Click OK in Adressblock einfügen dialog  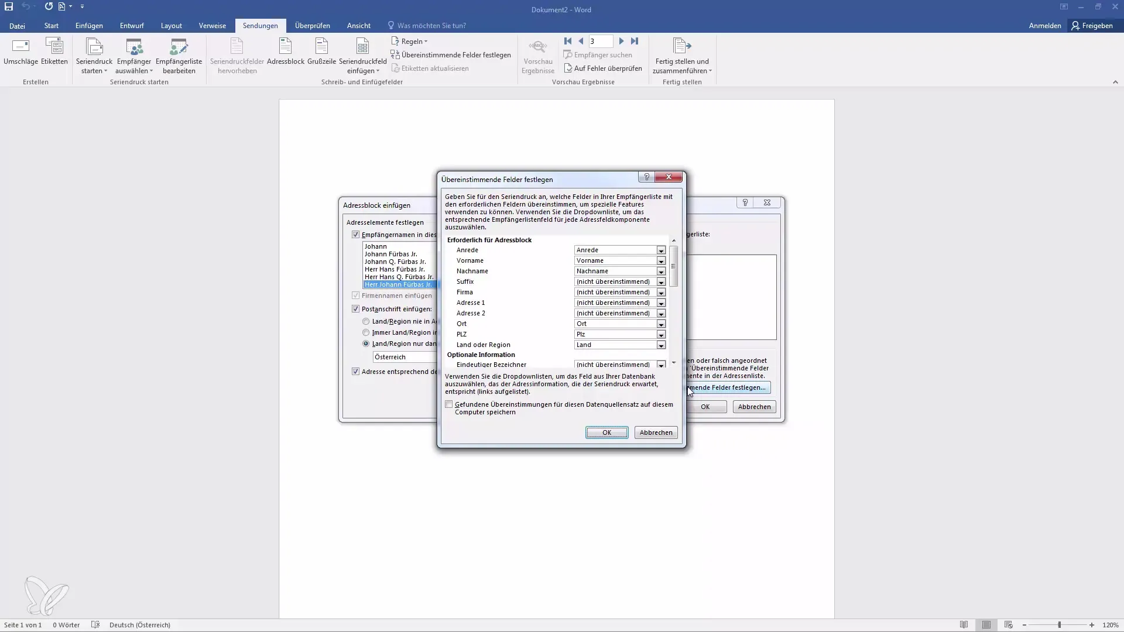point(706,407)
